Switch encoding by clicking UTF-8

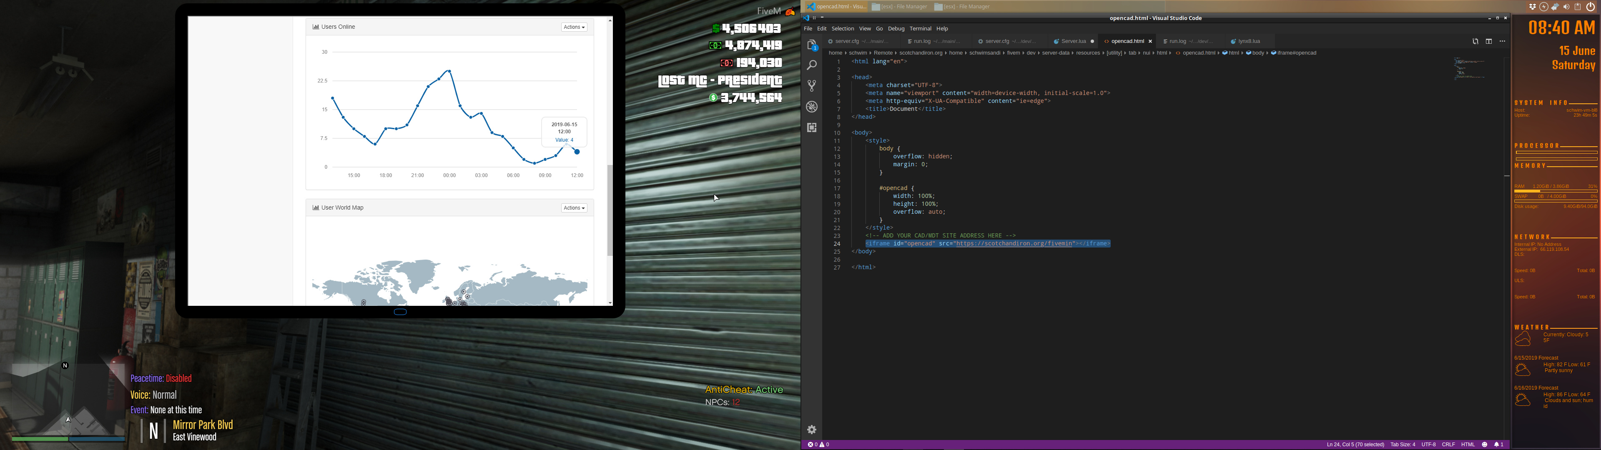(1429, 445)
